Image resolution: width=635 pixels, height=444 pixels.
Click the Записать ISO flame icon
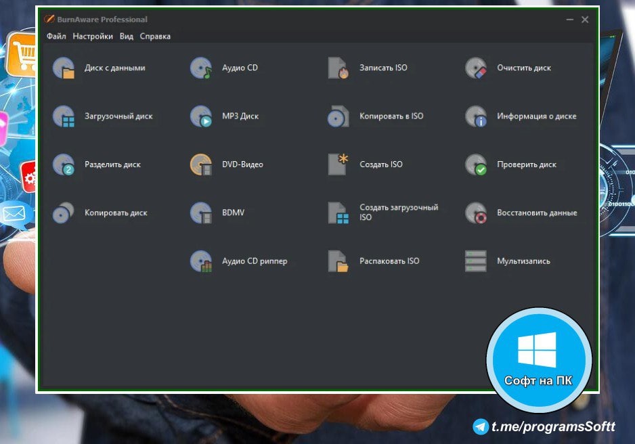[338, 68]
